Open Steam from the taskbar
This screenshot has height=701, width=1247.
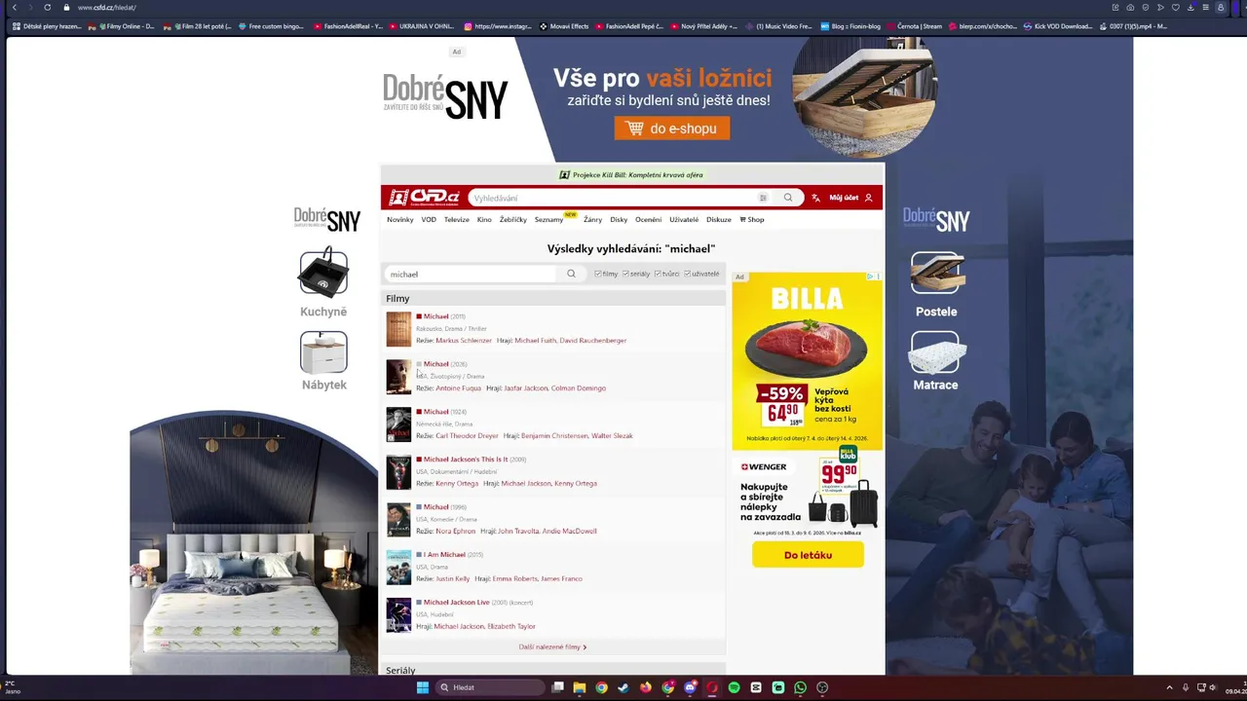(x=623, y=687)
